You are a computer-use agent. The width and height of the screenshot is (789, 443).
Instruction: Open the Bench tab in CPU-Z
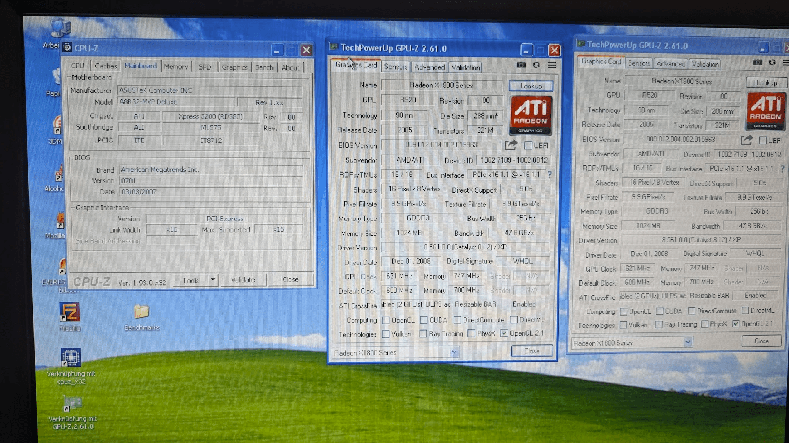pos(264,67)
